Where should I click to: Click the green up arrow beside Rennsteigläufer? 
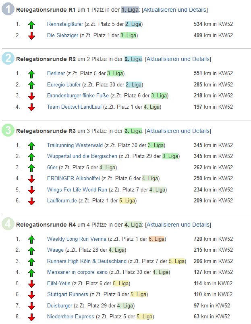coord(31,25)
